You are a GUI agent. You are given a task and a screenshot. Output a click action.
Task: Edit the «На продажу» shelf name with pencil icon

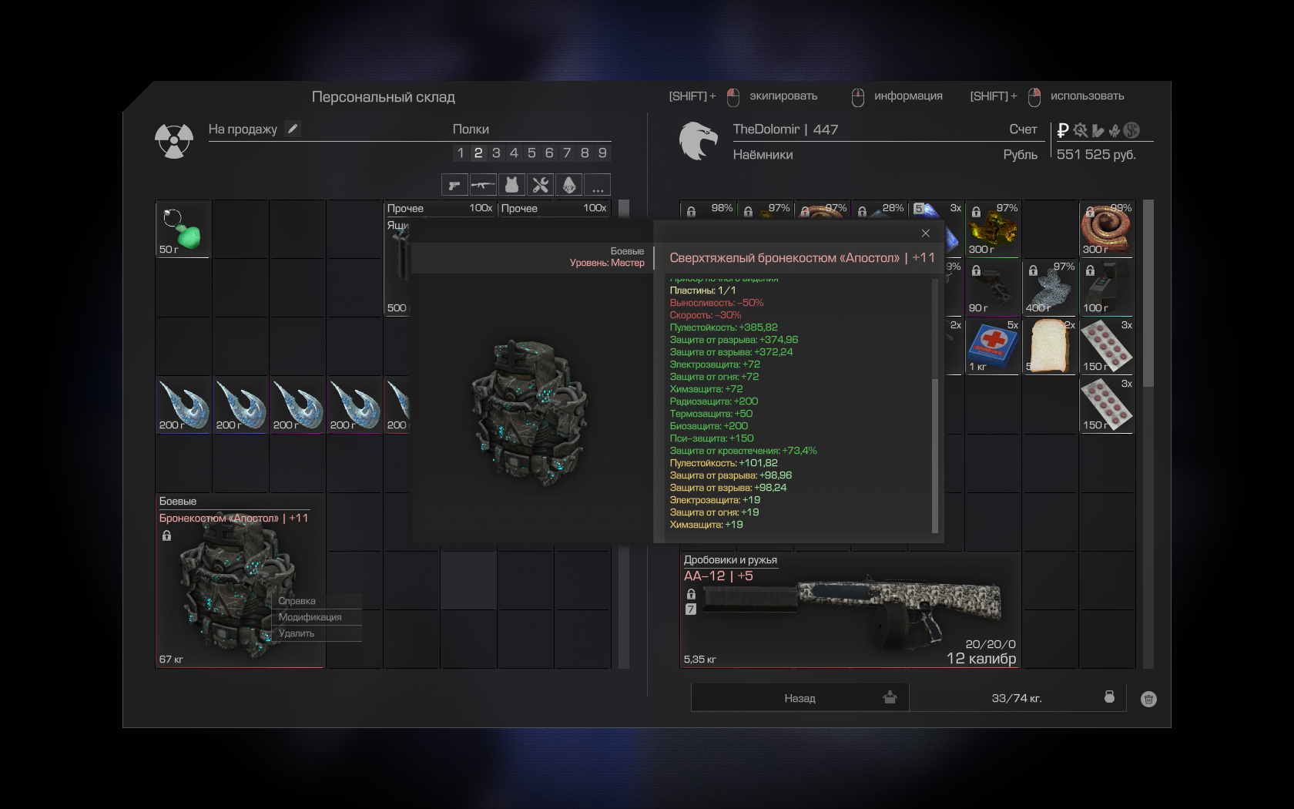tap(293, 129)
